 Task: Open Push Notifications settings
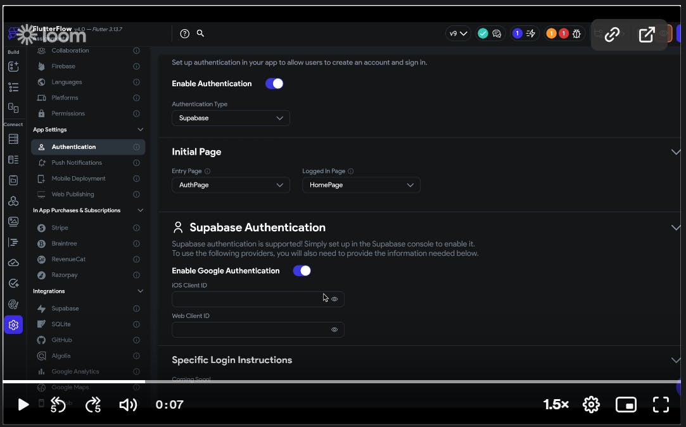click(88, 163)
